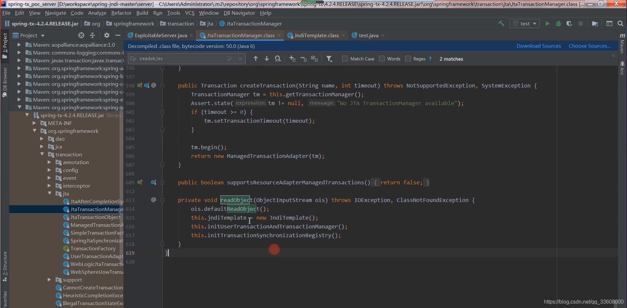
Task: Enable Words checkbox
Action: [x=382, y=59]
